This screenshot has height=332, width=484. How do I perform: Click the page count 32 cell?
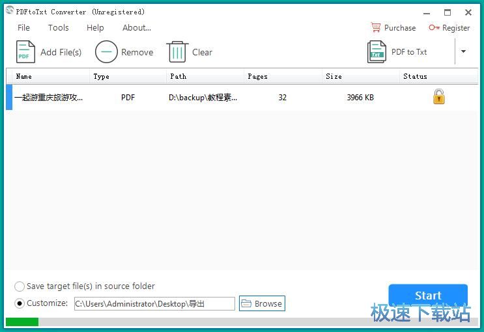(x=283, y=98)
